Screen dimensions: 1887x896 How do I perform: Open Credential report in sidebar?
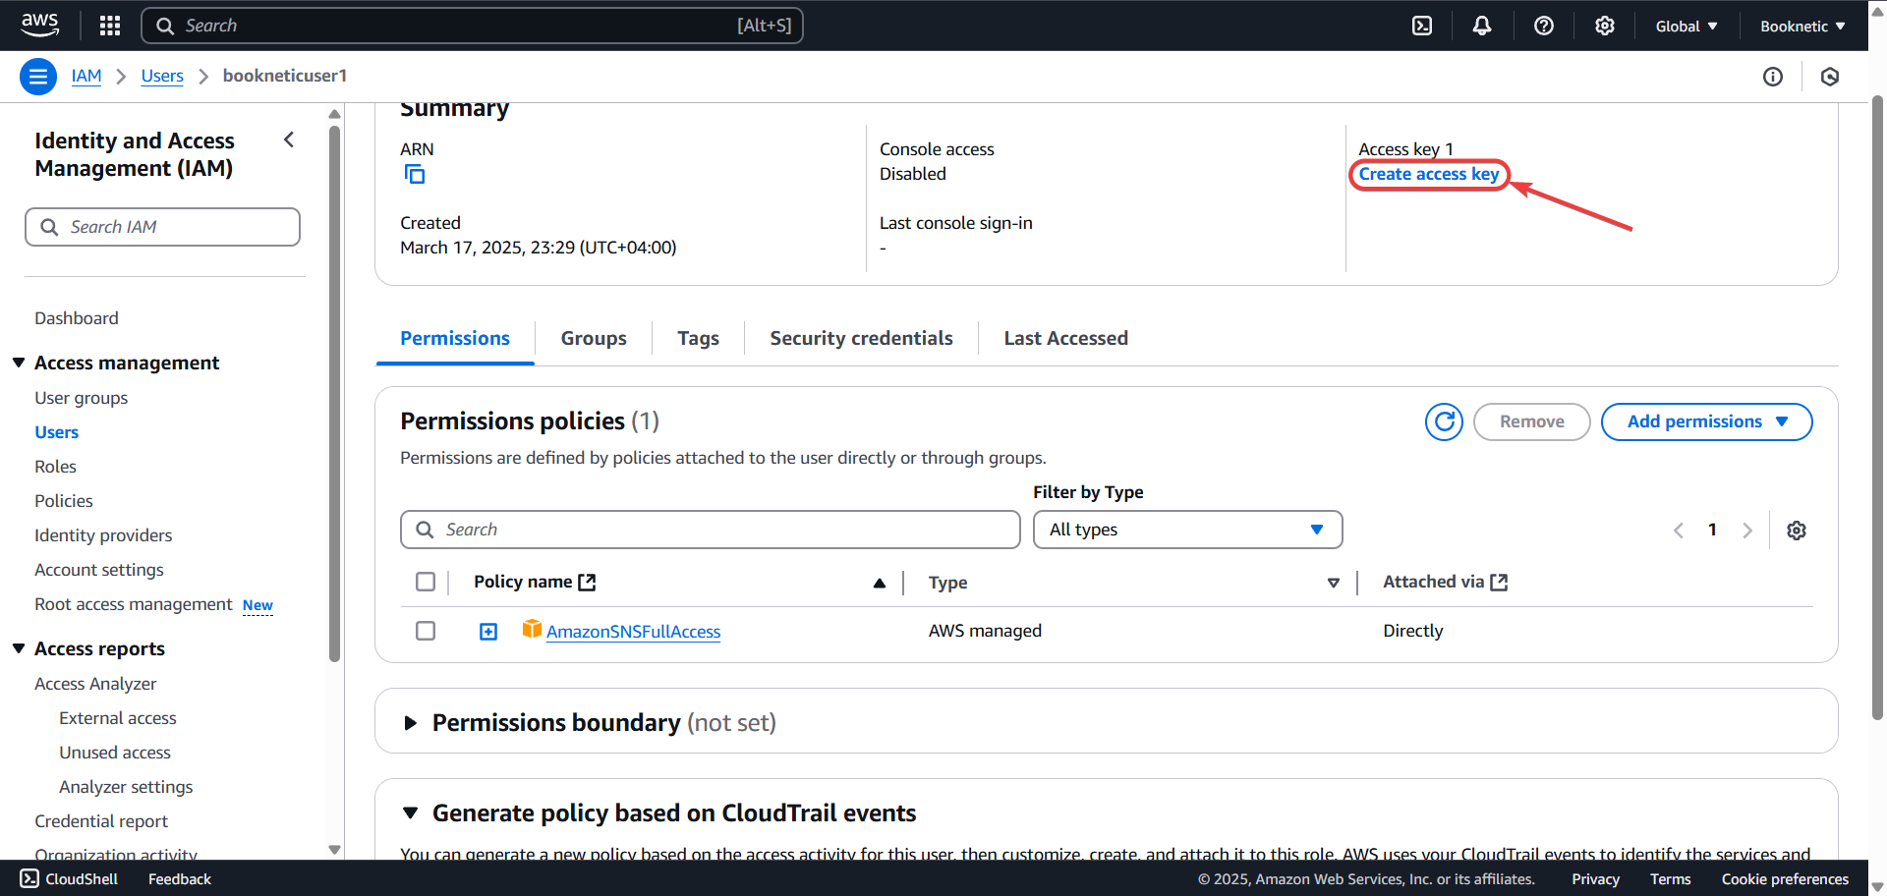click(101, 821)
